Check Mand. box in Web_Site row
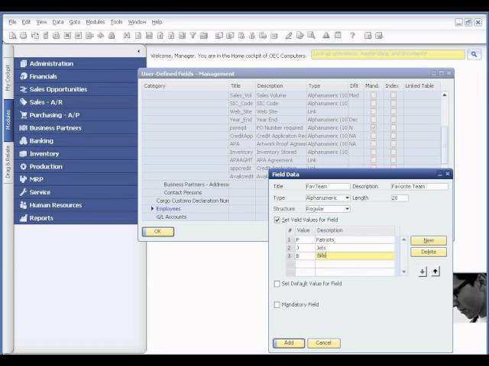 click(374, 111)
